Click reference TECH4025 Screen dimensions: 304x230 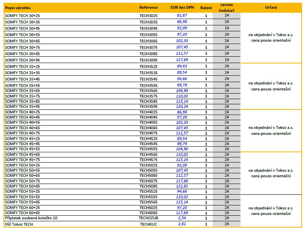pos(148,112)
